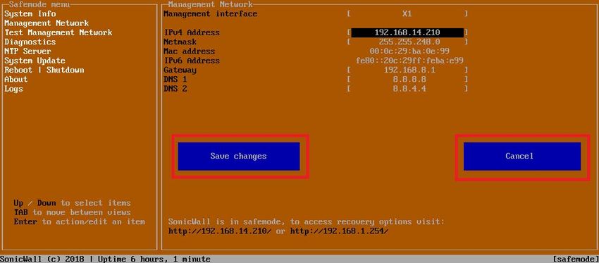The width and height of the screenshot is (599, 263).
Task: Click the 'TAB to move between views' hint
Action: click(x=72, y=212)
